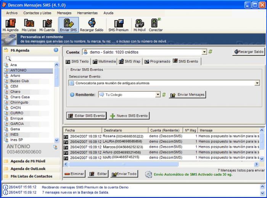The height and width of the screenshot is (198, 267).
Task: Switch to the SMS Texto tab
Action: pos(77,61)
